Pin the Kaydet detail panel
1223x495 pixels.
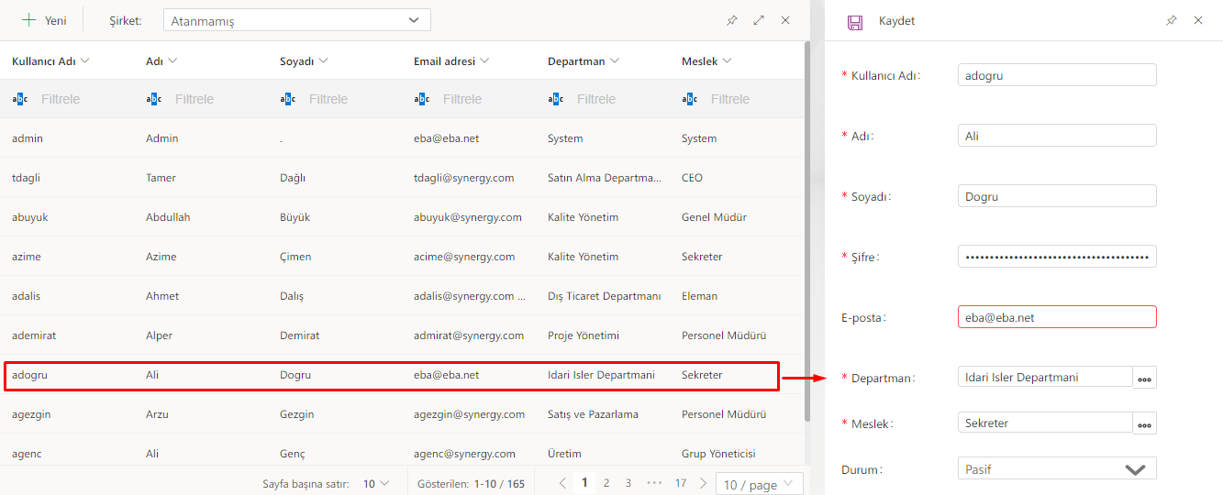pos(1171,20)
